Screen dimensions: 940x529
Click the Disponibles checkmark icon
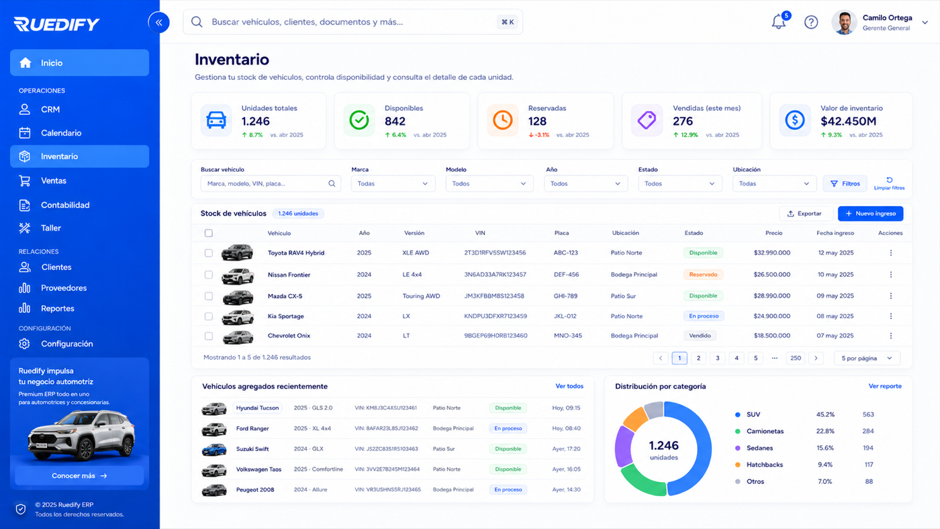[359, 120]
